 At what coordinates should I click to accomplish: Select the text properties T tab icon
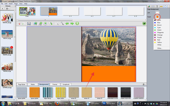157,7
